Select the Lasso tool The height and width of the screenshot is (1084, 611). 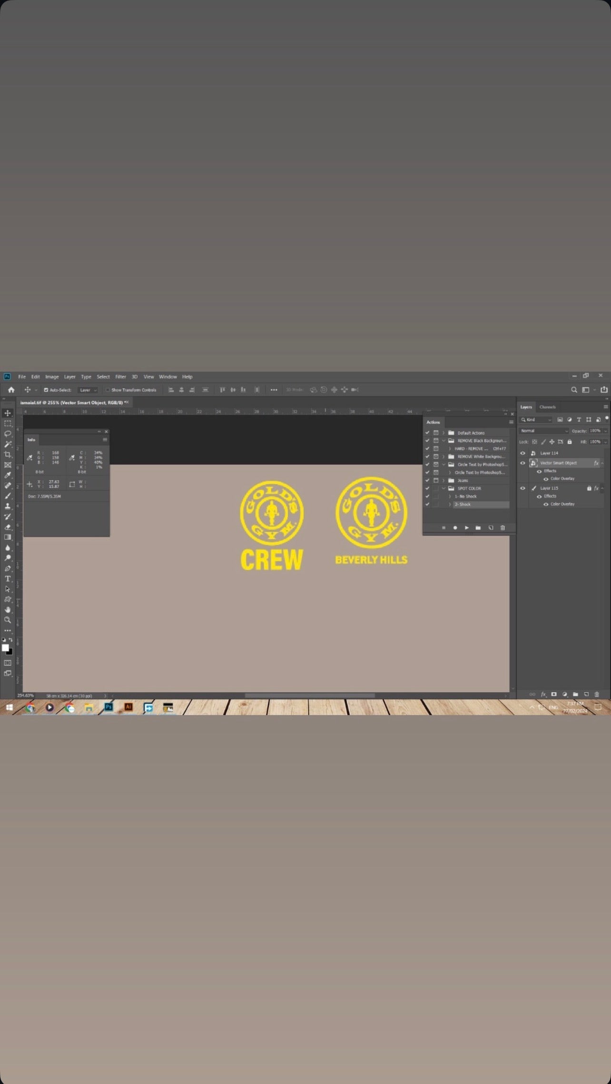pyautogui.click(x=8, y=434)
